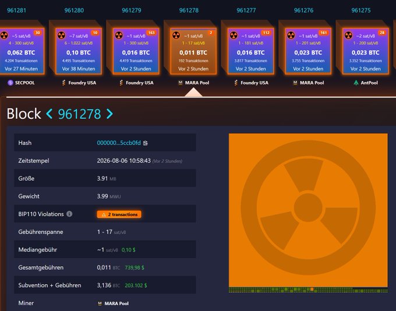Open Foundry USA pool under block 961279
The height and width of the screenshot is (311, 396).
pyautogui.click(x=136, y=83)
